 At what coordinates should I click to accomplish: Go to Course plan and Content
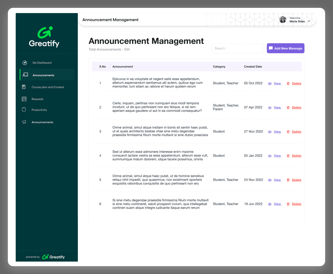48,87
